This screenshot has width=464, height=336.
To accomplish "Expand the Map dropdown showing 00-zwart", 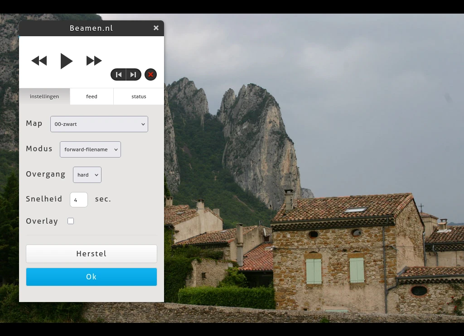I will (x=99, y=124).
